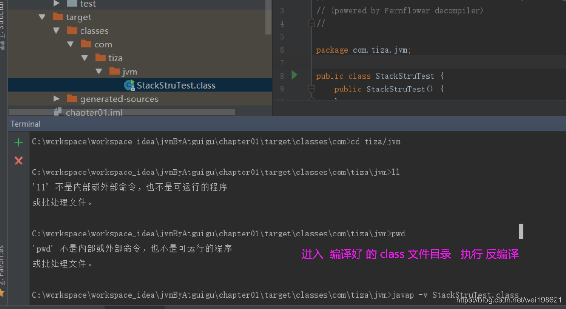
Task: Collapse the tiza folder
Action: point(85,58)
